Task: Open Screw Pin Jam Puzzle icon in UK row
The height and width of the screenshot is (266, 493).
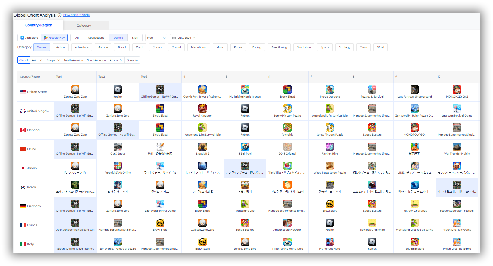Action: click(287, 108)
